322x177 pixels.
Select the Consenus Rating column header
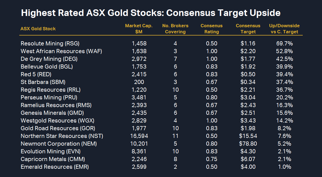[x=212, y=29]
